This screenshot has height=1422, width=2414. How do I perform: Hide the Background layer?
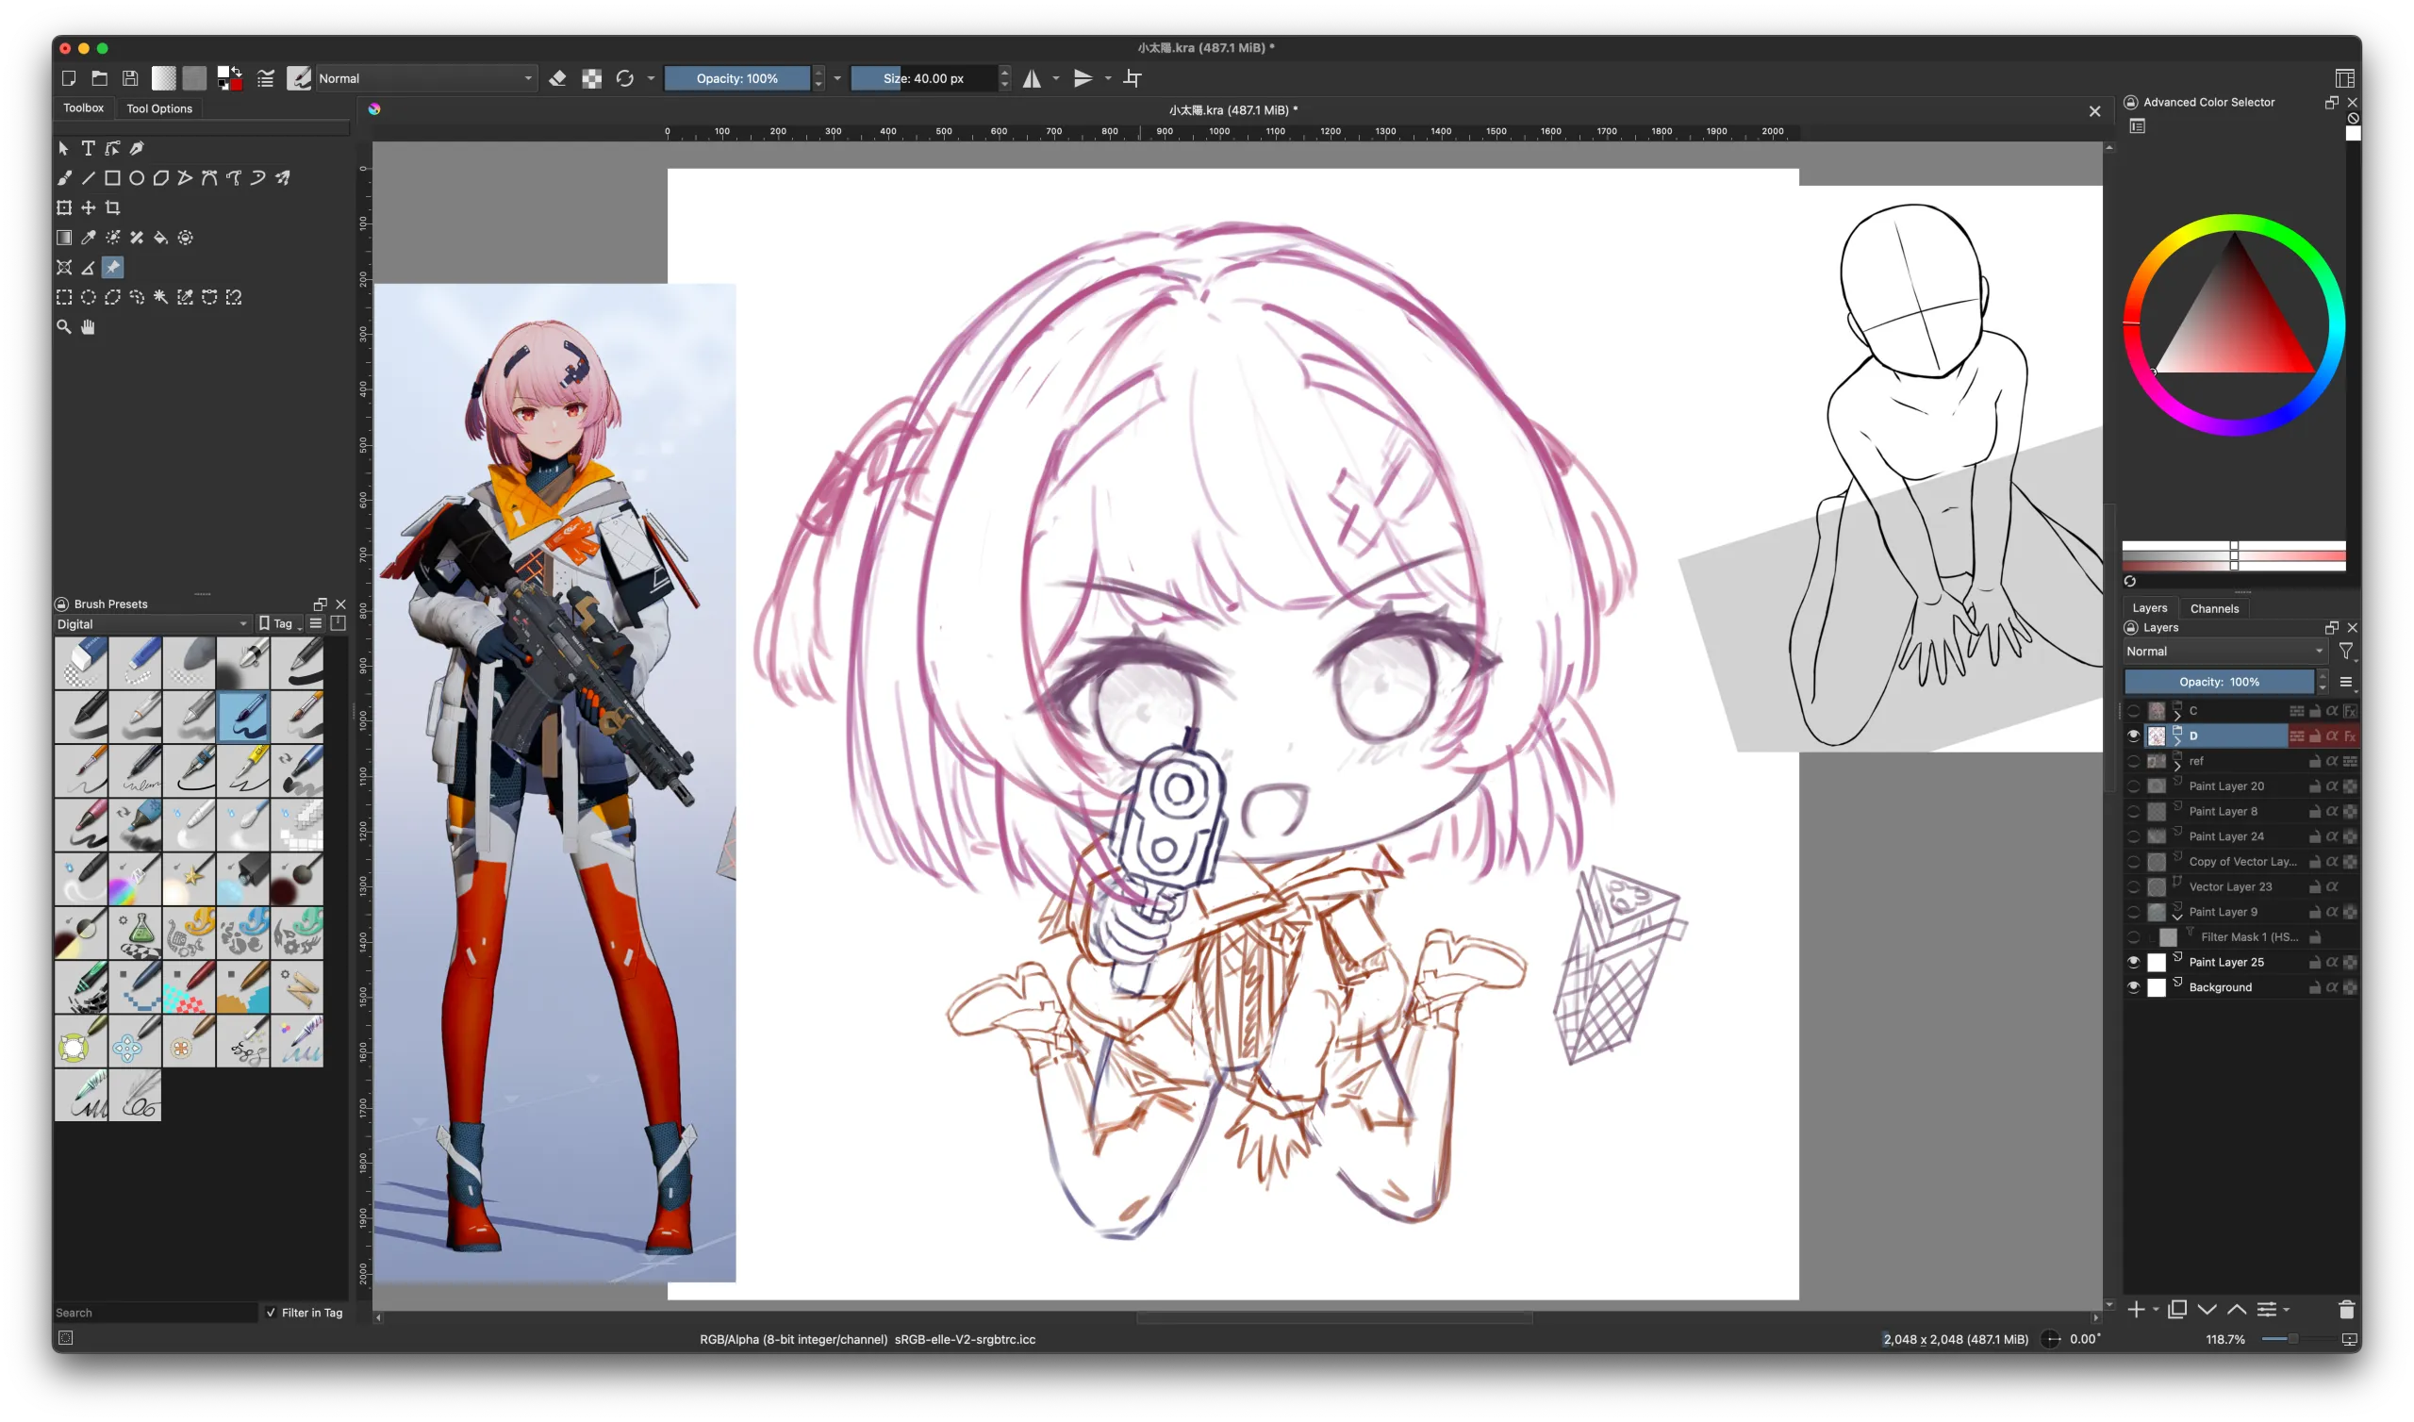(x=2133, y=987)
